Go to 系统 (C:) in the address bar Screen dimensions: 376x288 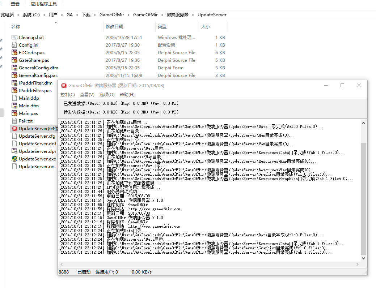coord(31,14)
